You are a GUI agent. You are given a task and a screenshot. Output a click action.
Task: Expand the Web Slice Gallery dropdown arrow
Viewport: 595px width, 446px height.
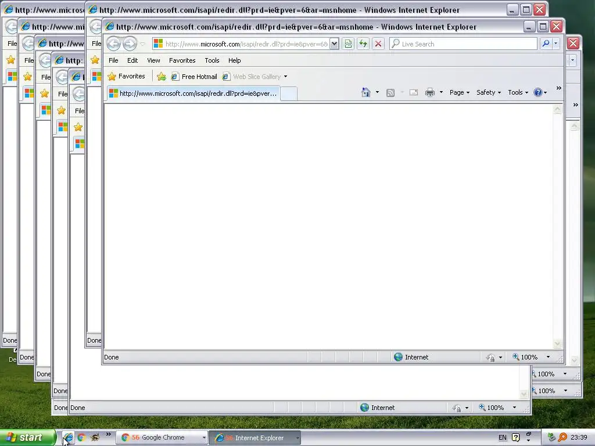[x=286, y=77]
